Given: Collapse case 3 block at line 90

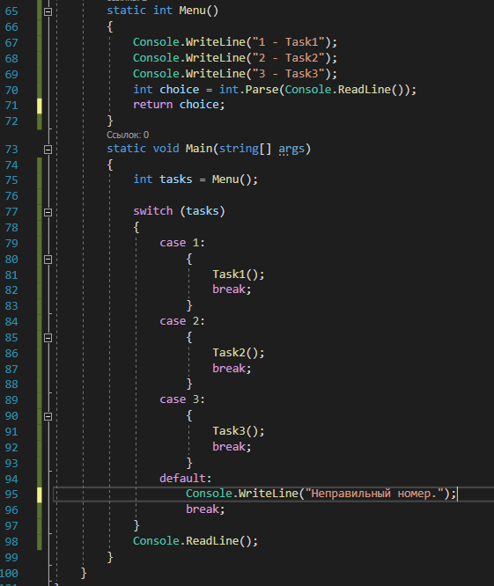Looking at the screenshot, I should pos(48,416).
